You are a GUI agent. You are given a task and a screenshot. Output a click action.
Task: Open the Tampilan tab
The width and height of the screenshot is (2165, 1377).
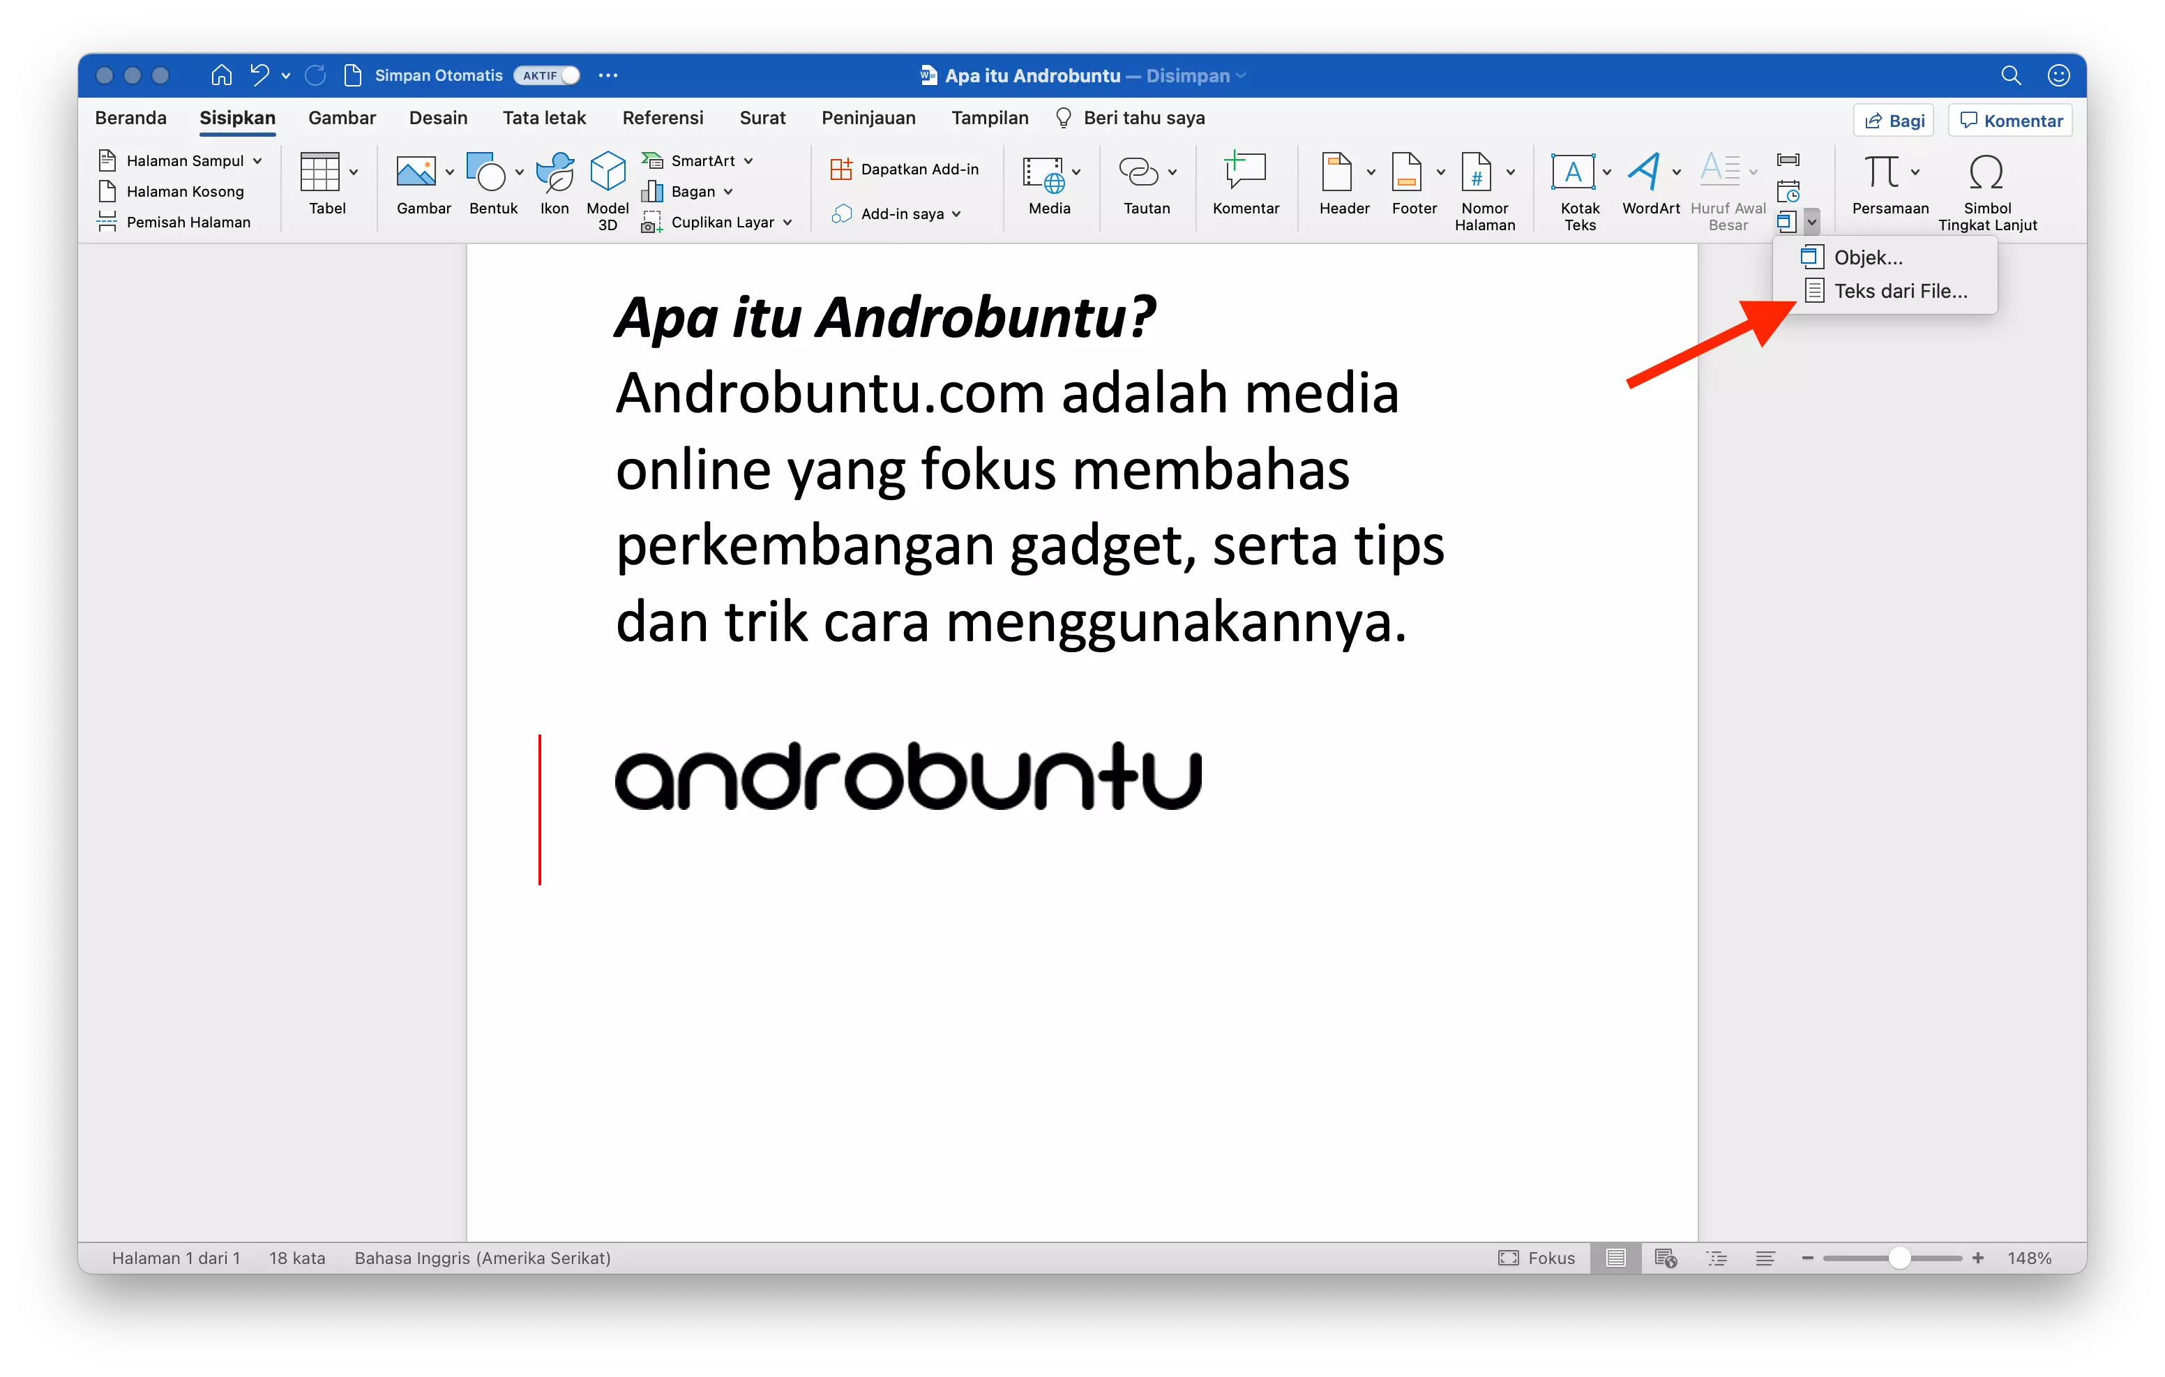[x=989, y=118]
